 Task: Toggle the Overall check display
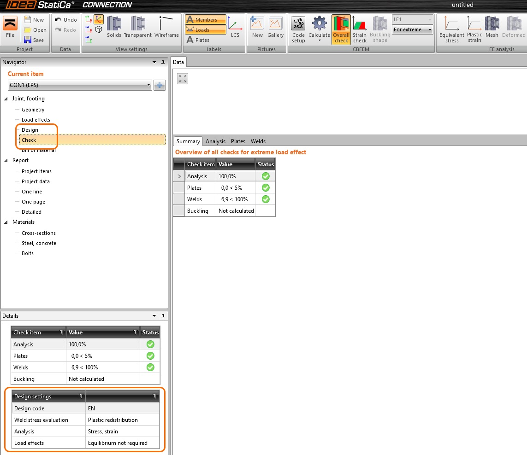[341, 29]
